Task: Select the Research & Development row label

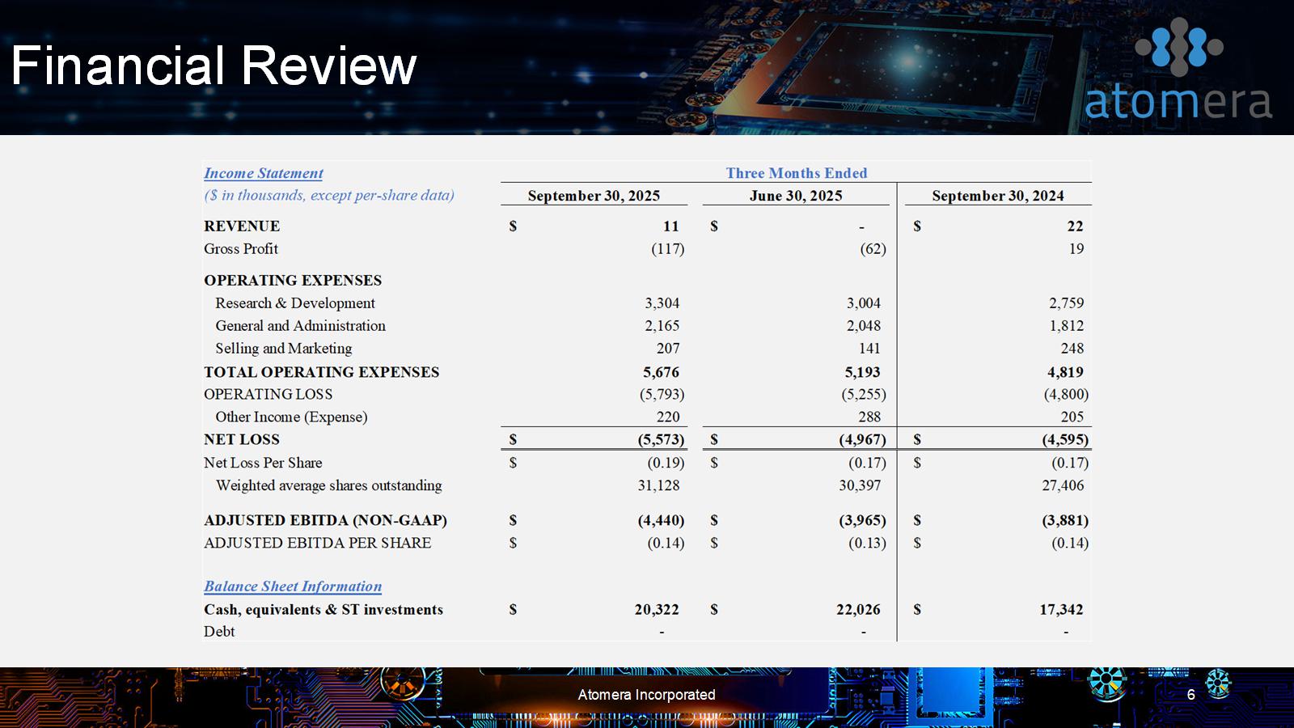Action: 294,303
